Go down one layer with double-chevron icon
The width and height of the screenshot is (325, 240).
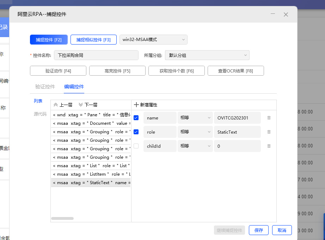(x=81, y=105)
